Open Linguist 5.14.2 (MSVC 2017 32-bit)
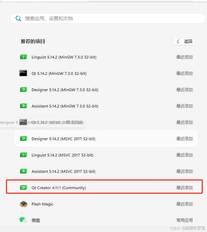This screenshot has width=207, height=232. point(106,155)
